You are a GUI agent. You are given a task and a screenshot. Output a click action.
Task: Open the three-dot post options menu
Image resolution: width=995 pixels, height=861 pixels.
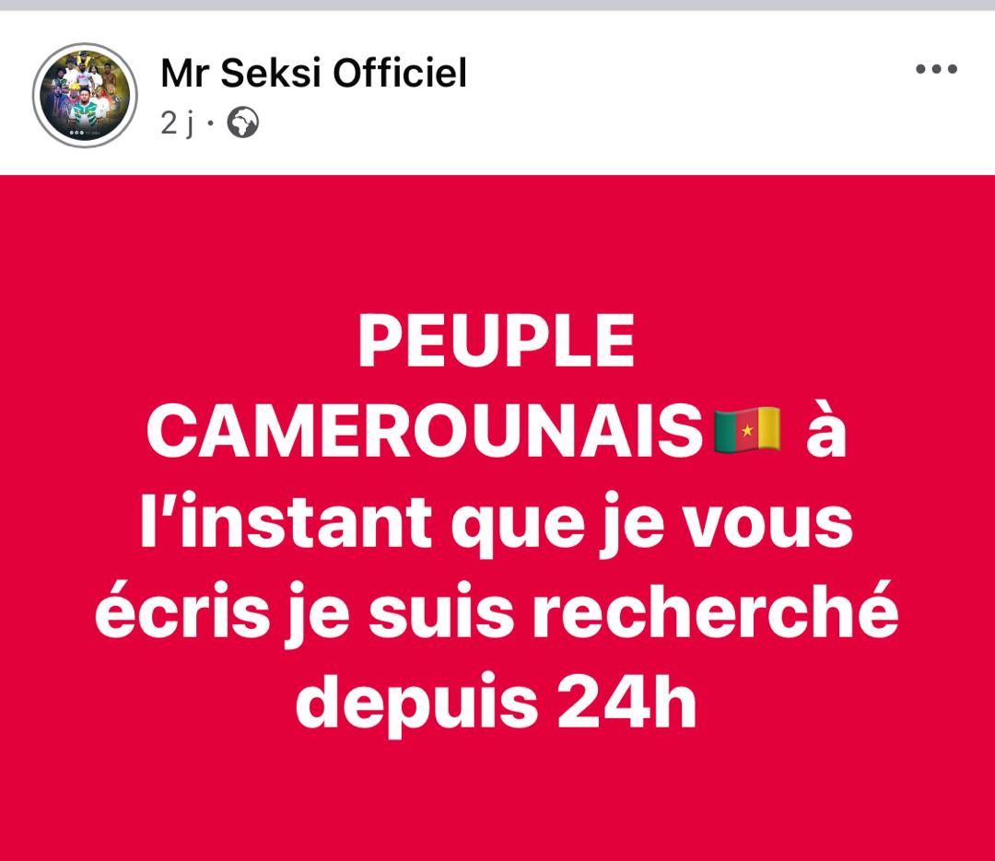(x=936, y=68)
